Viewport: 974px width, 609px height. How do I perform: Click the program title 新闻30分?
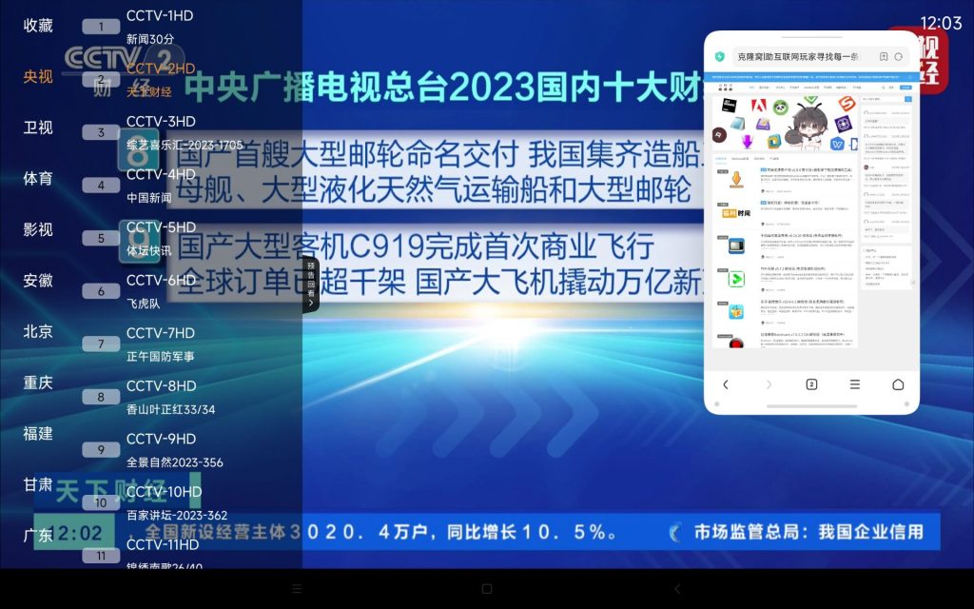[x=150, y=38]
